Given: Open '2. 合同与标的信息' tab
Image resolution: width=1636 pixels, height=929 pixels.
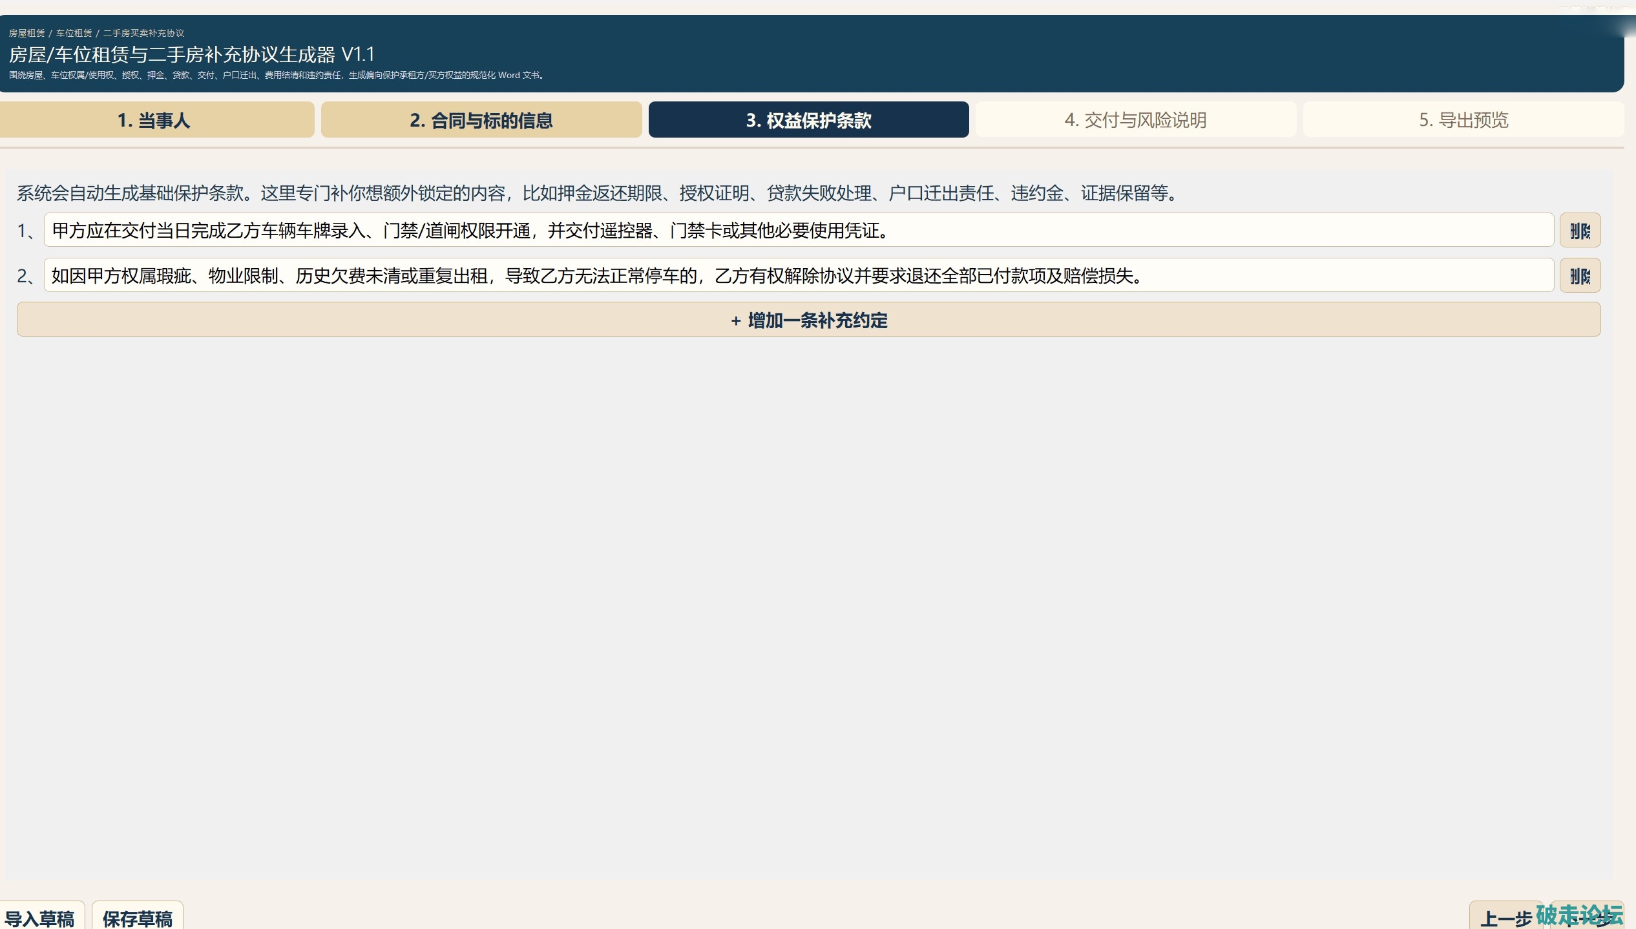Looking at the screenshot, I should coord(481,120).
